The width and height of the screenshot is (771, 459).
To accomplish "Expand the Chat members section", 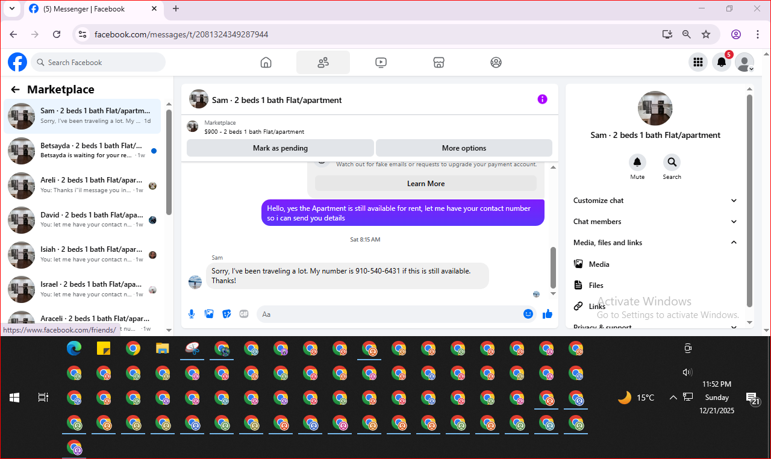I will [x=655, y=222].
